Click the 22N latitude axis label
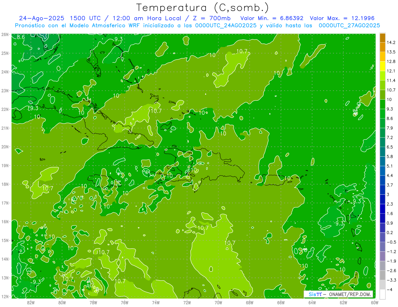 [5, 109]
